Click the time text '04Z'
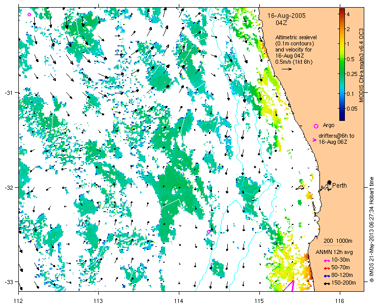The height and width of the screenshot is (306, 377). pos(281,23)
